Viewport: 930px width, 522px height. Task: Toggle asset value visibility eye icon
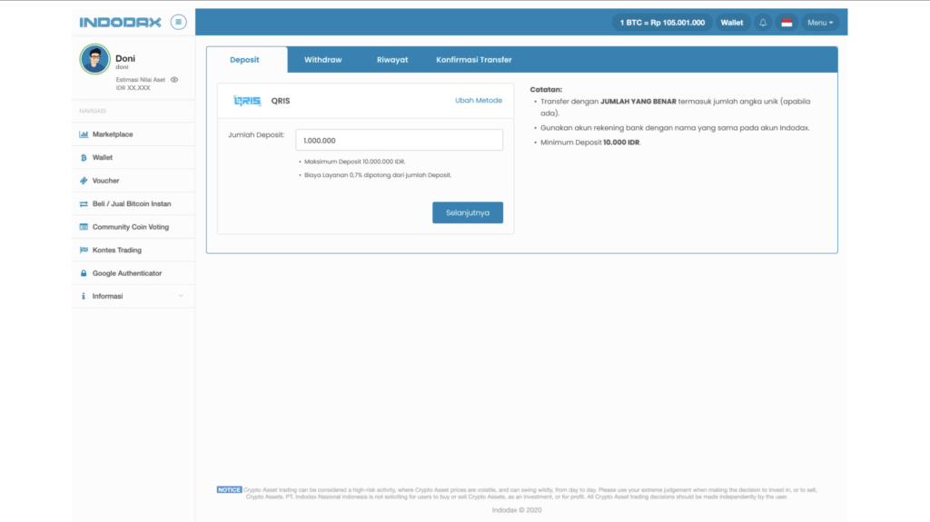174,80
